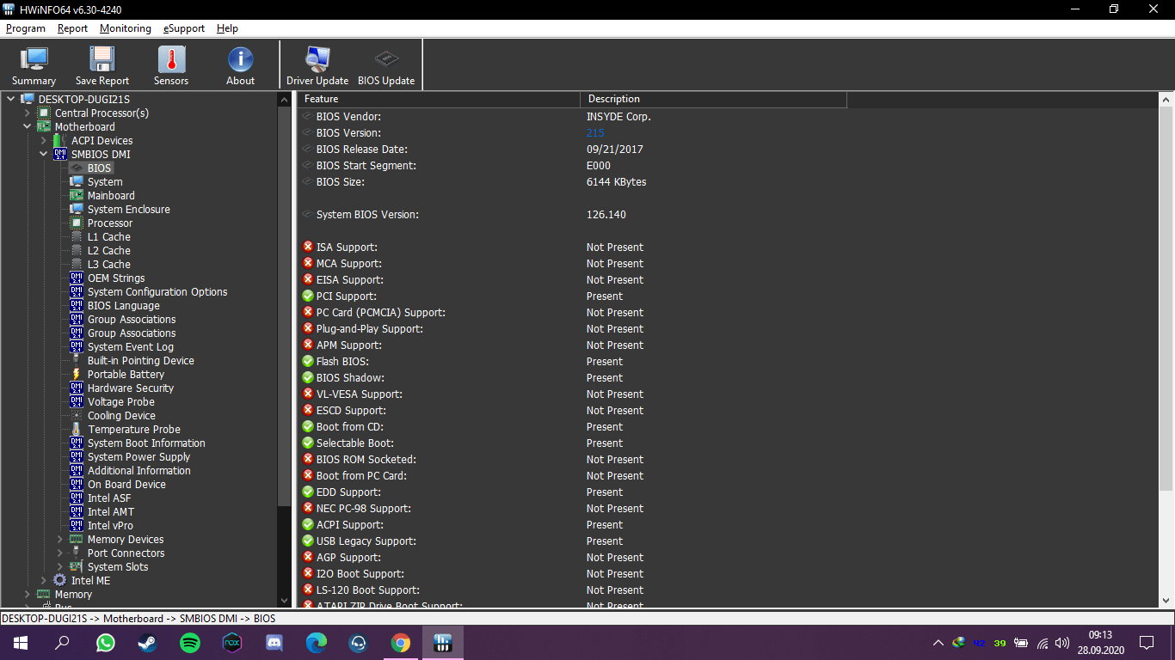Click the Feature column header

pyautogui.click(x=439, y=99)
